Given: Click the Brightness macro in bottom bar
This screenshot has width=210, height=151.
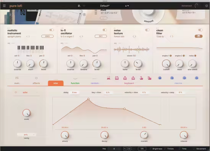Looking at the screenshot, I should pyautogui.click(x=157, y=149).
